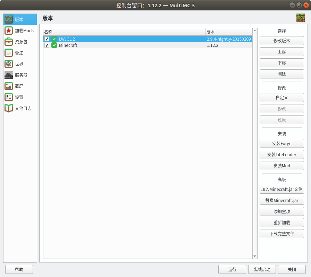Viewport: 311px width, 277px height.
Task: Click the 安装Mod button
Action: pos(281,166)
